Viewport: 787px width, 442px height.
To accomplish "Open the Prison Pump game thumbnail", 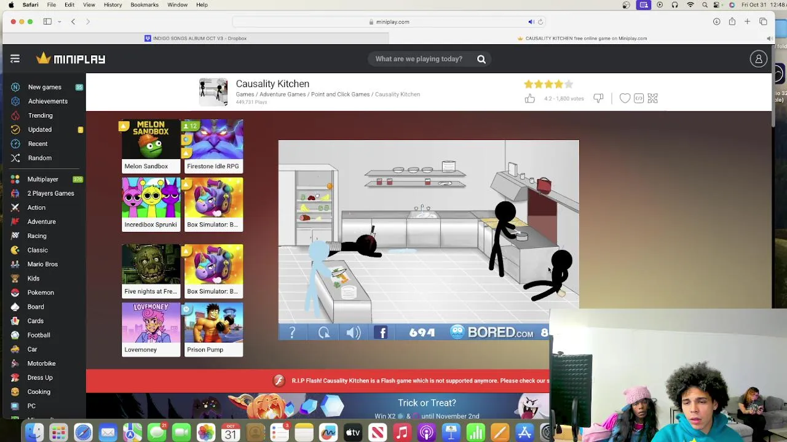I will point(213,330).
